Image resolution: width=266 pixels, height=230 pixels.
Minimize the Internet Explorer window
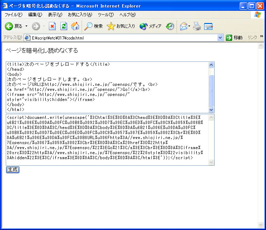[243, 6]
